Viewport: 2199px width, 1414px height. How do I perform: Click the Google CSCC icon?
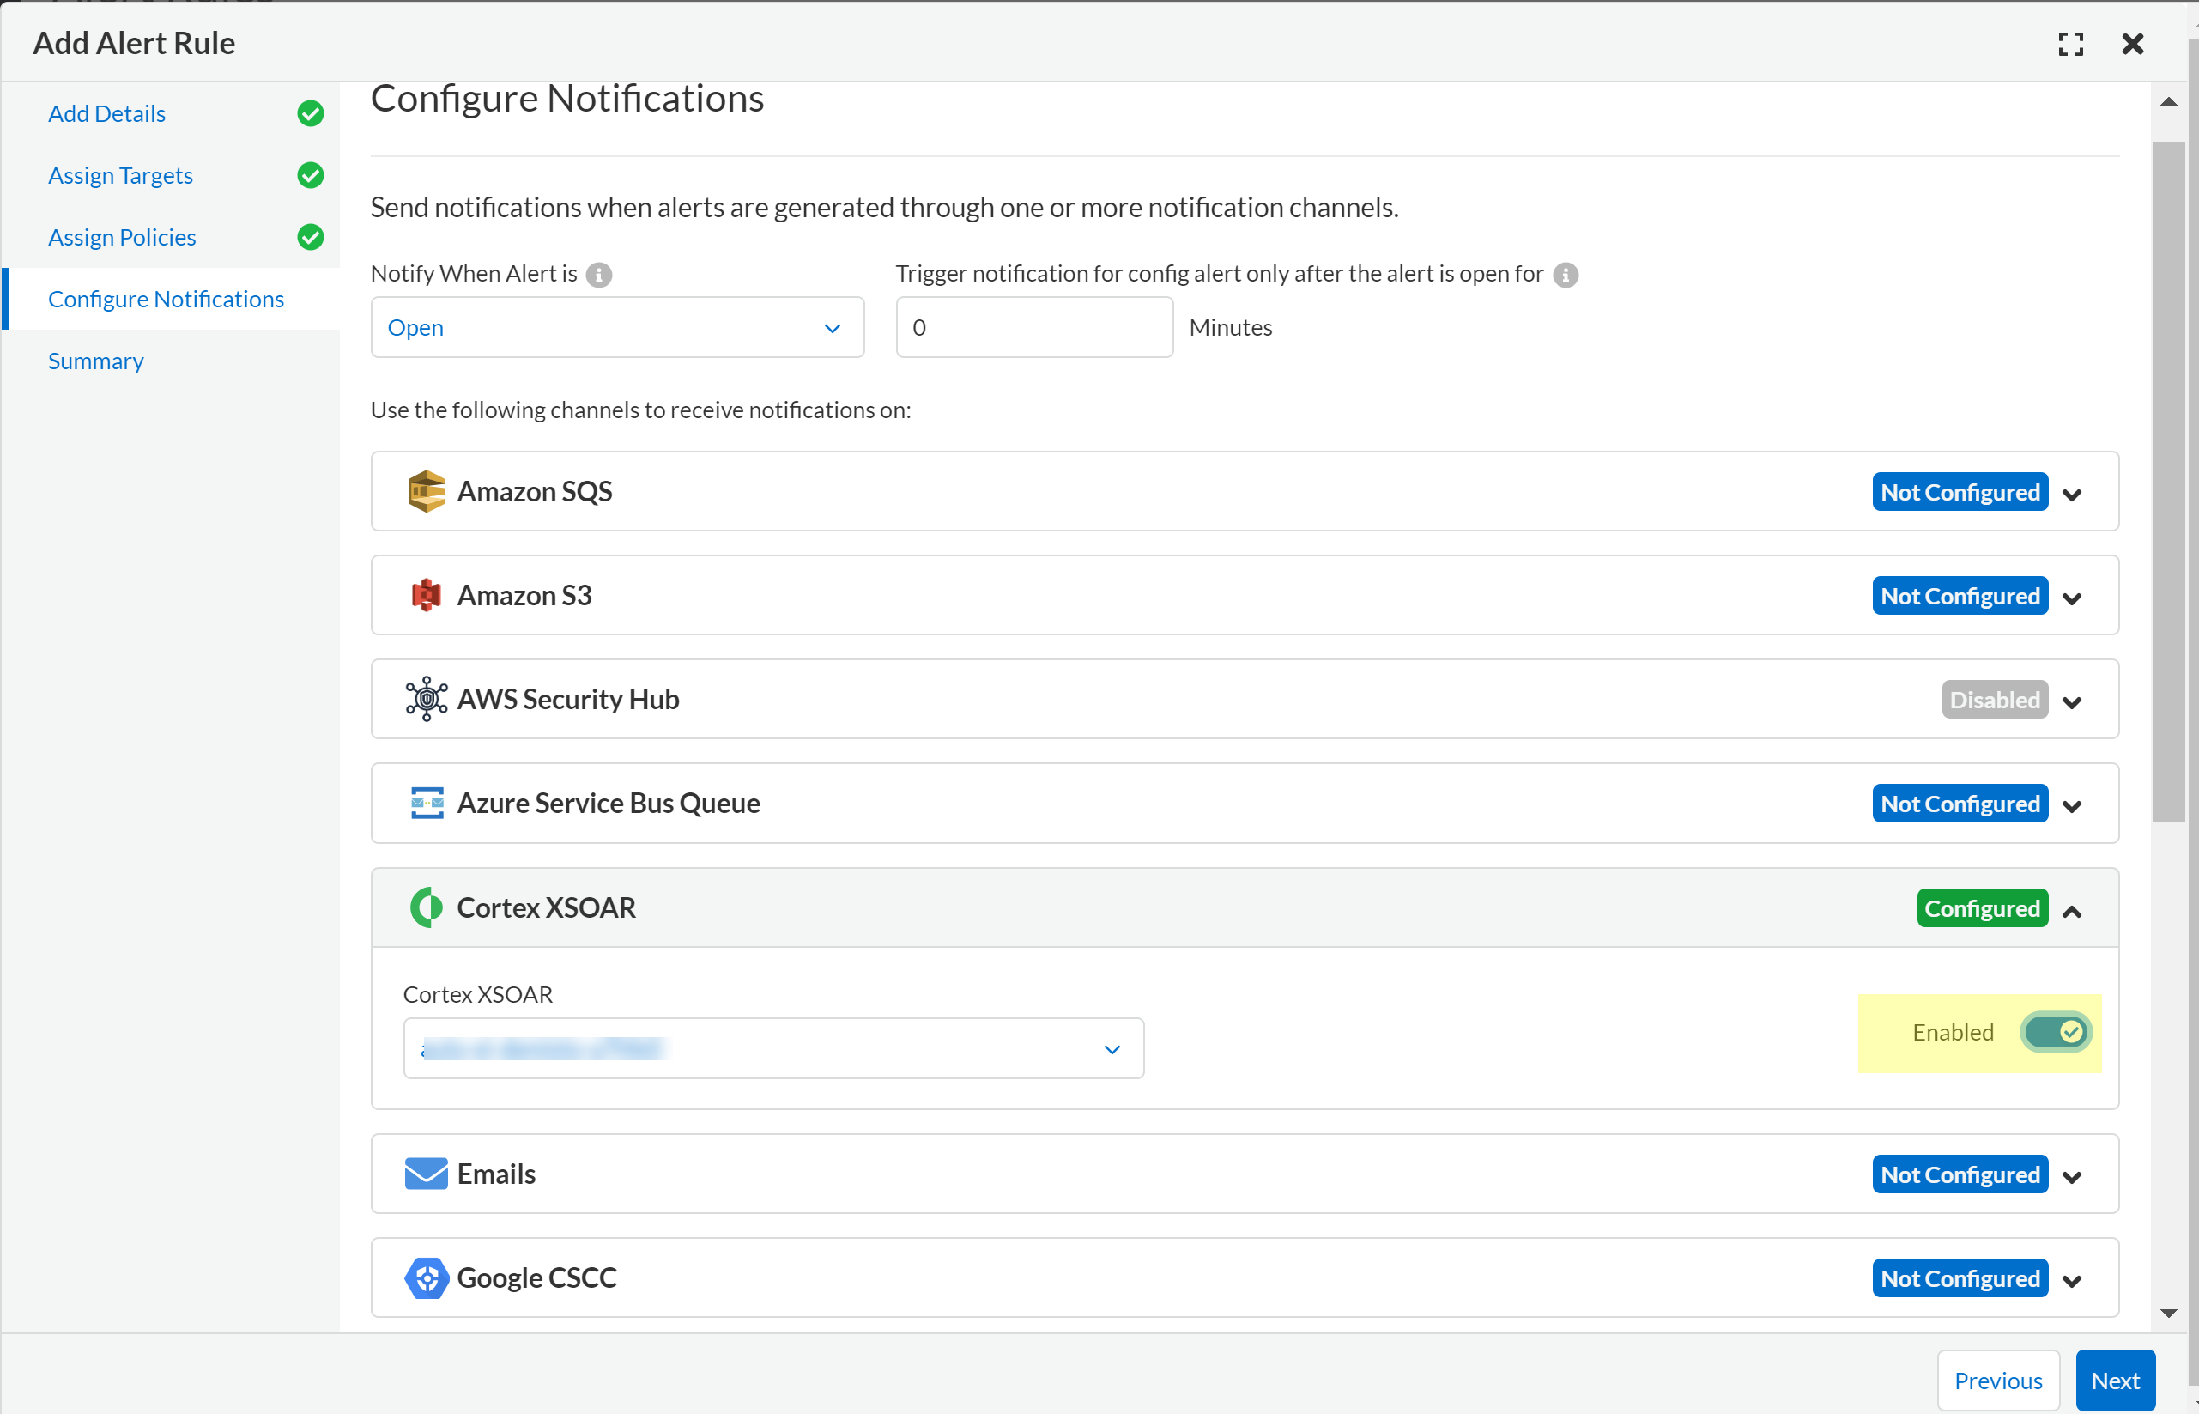point(426,1277)
